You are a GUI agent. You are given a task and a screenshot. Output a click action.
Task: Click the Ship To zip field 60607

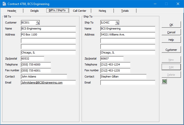tap(112, 58)
